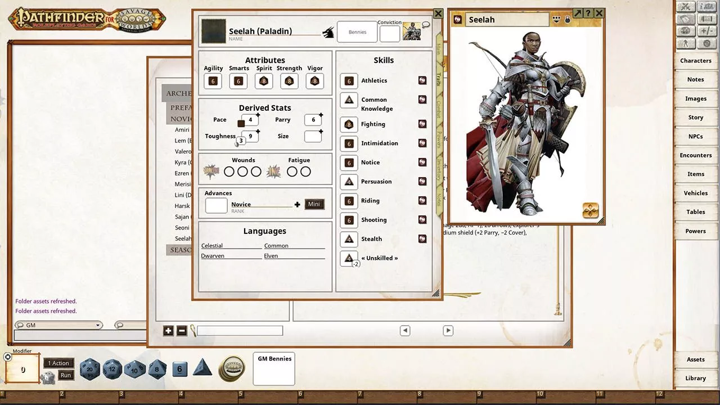Open the Library sidebar tab
The height and width of the screenshot is (405, 720).
pyautogui.click(x=696, y=379)
